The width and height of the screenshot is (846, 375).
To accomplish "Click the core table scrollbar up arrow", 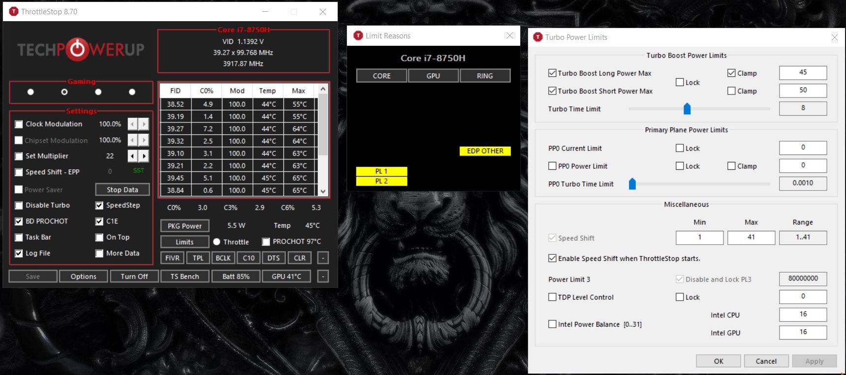I will pyautogui.click(x=323, y=89).
